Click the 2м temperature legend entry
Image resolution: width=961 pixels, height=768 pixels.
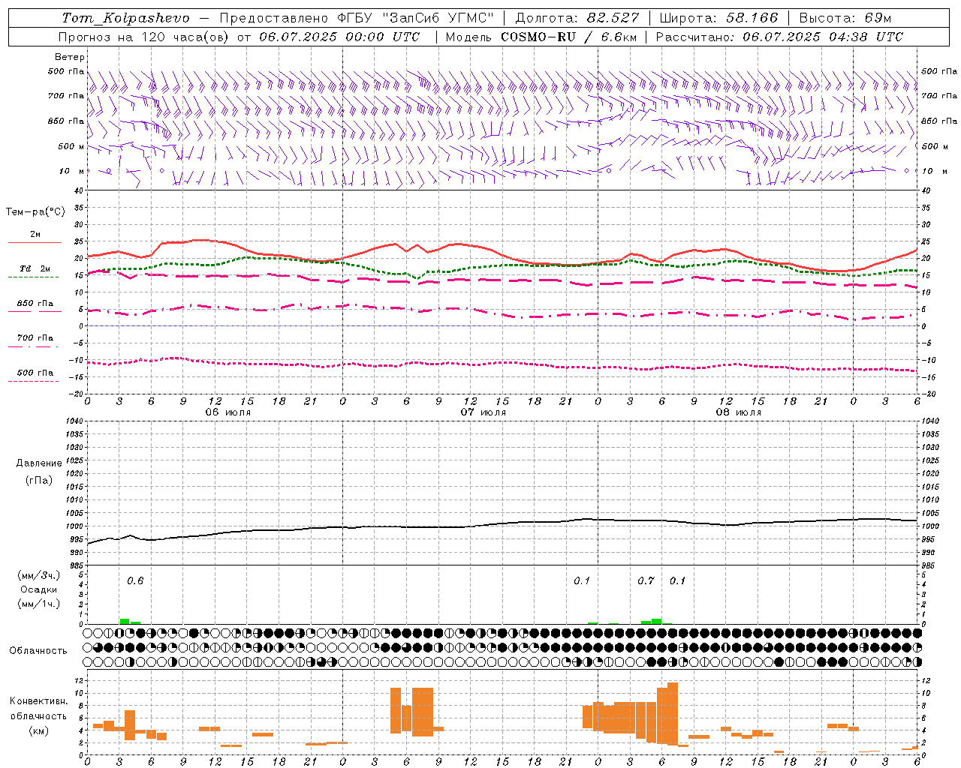[35, 235]
